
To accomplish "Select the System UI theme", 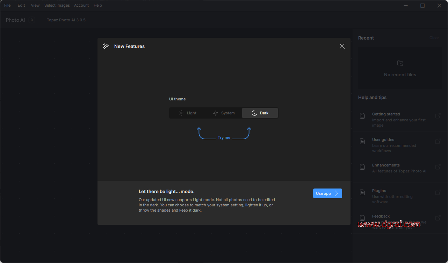I will tap(224, 113).
